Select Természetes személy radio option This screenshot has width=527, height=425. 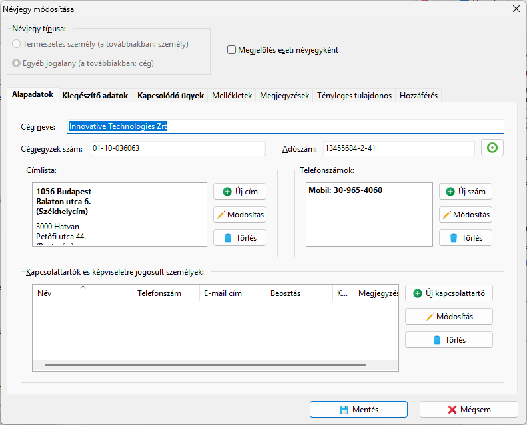pos(17,44)
